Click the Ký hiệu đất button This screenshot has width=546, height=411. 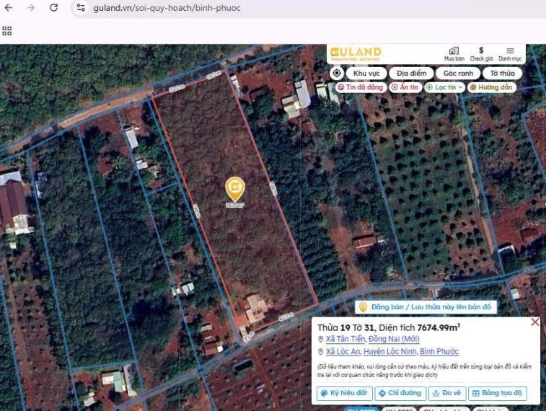click(x=344, y=393)
